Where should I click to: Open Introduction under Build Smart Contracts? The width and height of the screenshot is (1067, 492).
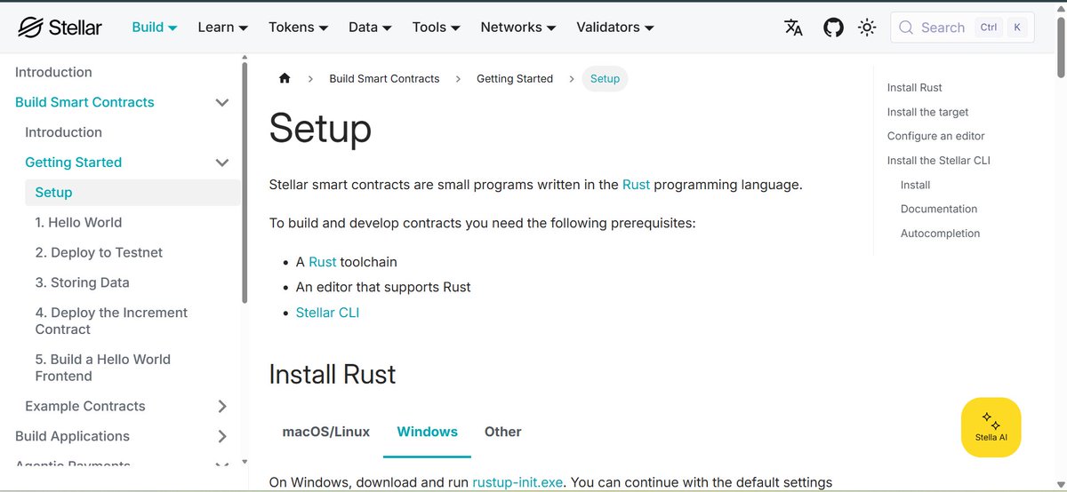pos(63,132)
